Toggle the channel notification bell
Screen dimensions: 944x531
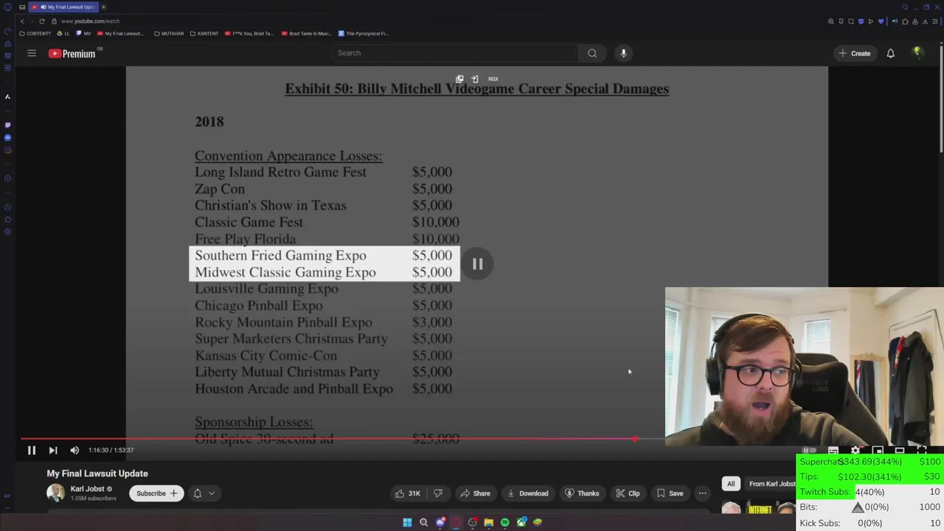click(197, 493)
